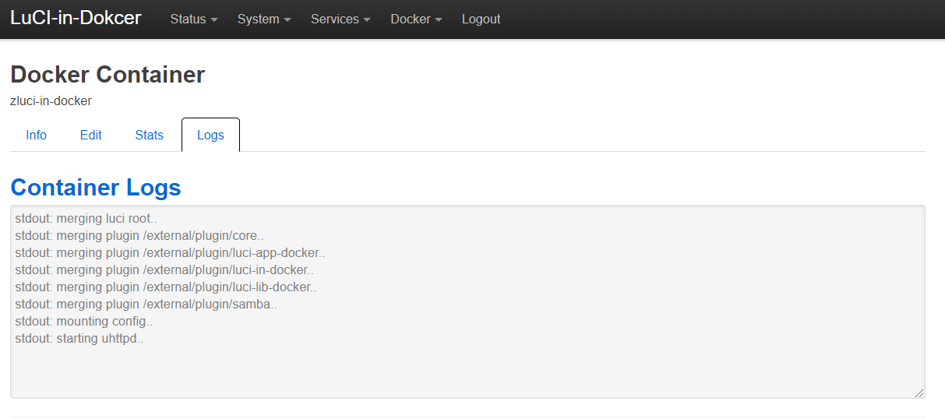Click the LuCI-in-Dokcer brand title

tap(76, 18)
